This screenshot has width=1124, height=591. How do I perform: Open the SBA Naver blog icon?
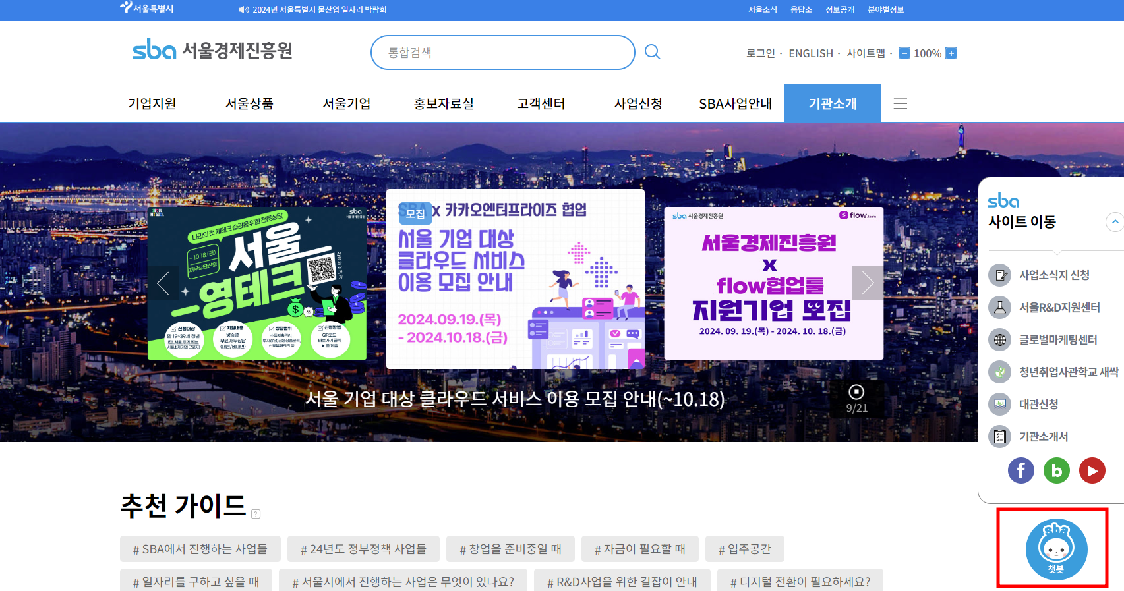pyautogui.click(x=1057, y=470)
